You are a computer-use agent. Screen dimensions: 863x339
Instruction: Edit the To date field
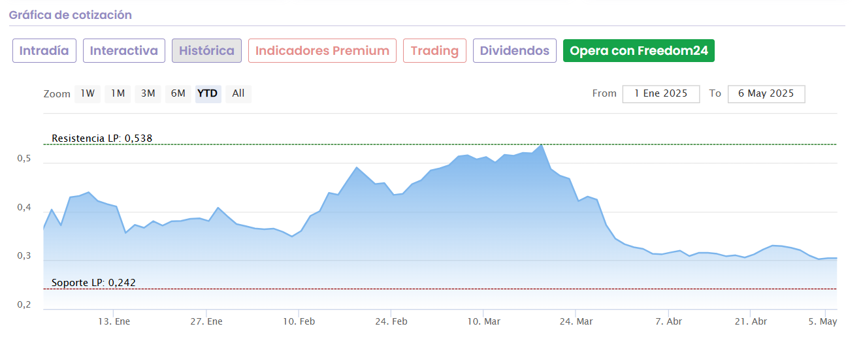(x=766, y=93)
